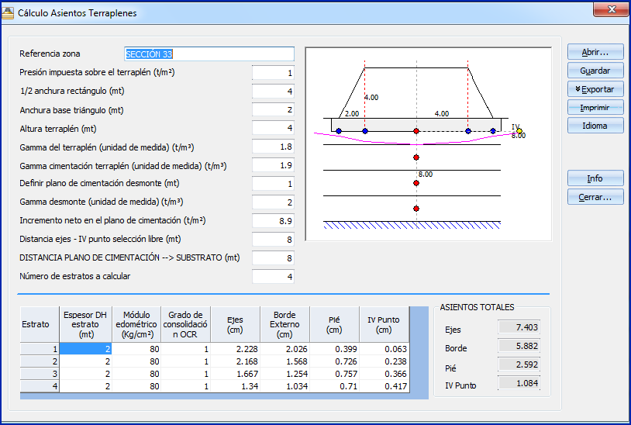Click the Cerrar button
The width and height of the screenshot is (631, 425).
595,197
